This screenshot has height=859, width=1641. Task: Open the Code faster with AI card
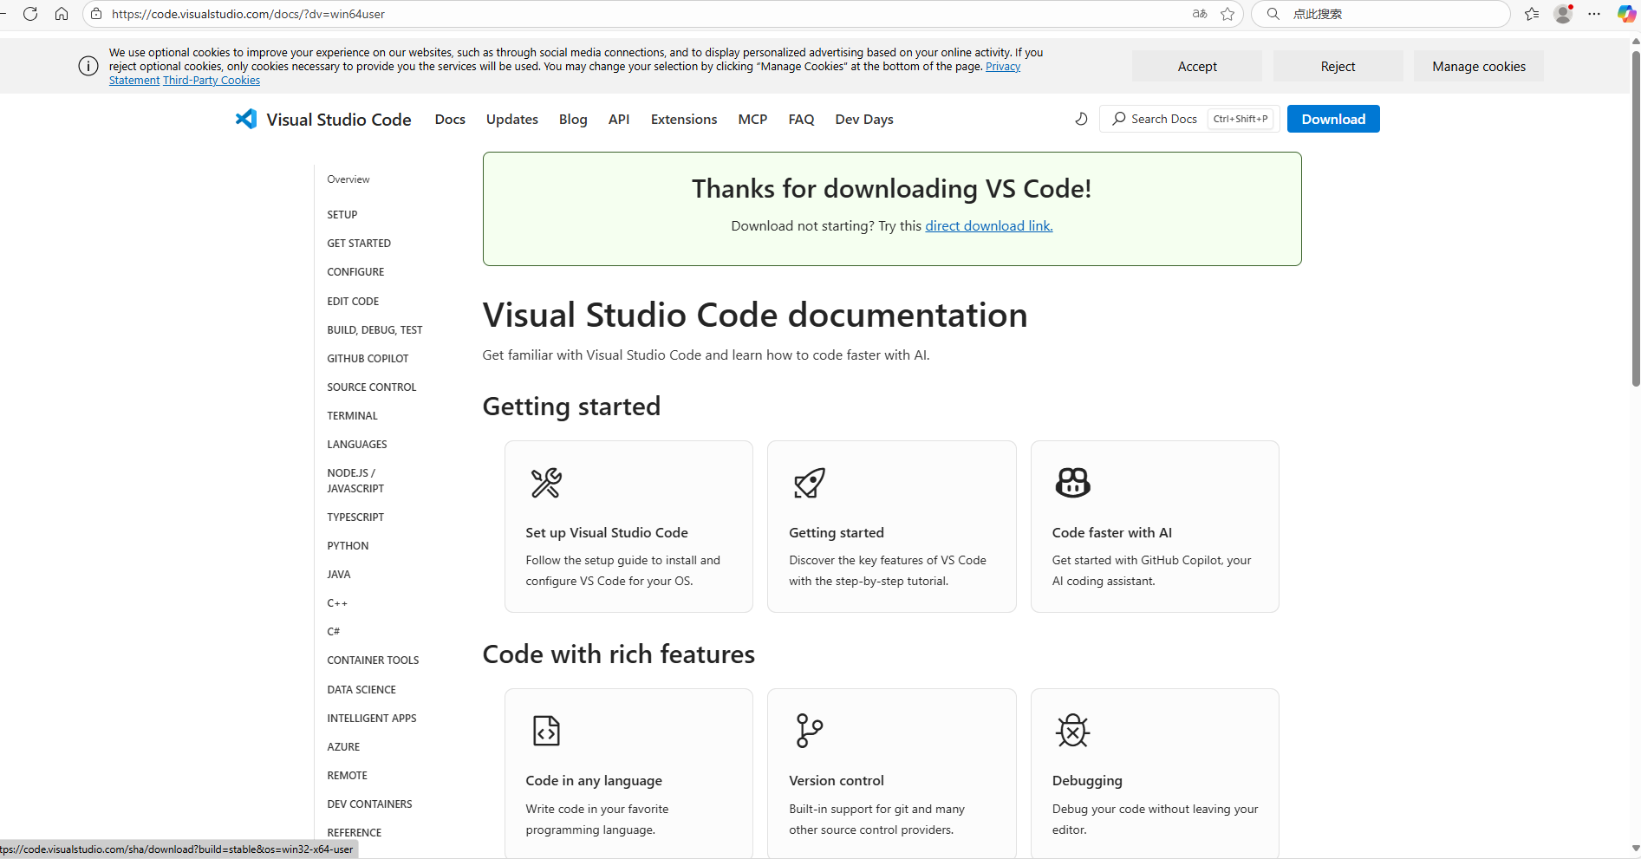coord(1155,526)
